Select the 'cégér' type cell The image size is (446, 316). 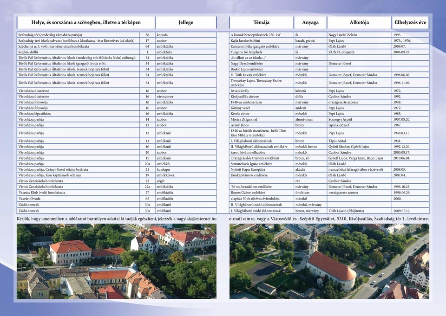pos(186,181)
